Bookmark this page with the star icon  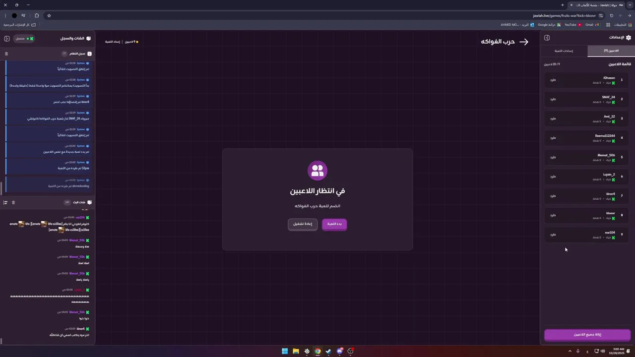coord(49,15)
